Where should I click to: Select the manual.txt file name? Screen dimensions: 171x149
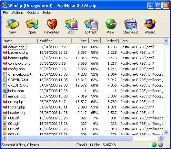pyautogui.click(x=16, y=96)
